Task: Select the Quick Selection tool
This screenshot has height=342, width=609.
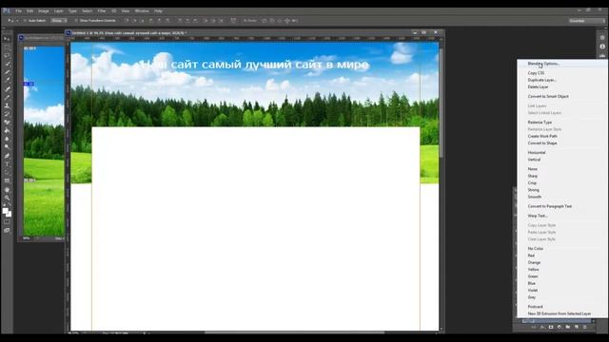Action: point(7,64)
